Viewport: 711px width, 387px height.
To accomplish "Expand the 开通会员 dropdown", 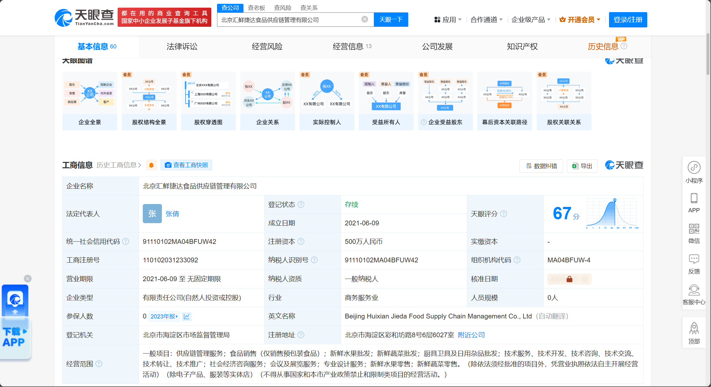I will coord(580,19).
